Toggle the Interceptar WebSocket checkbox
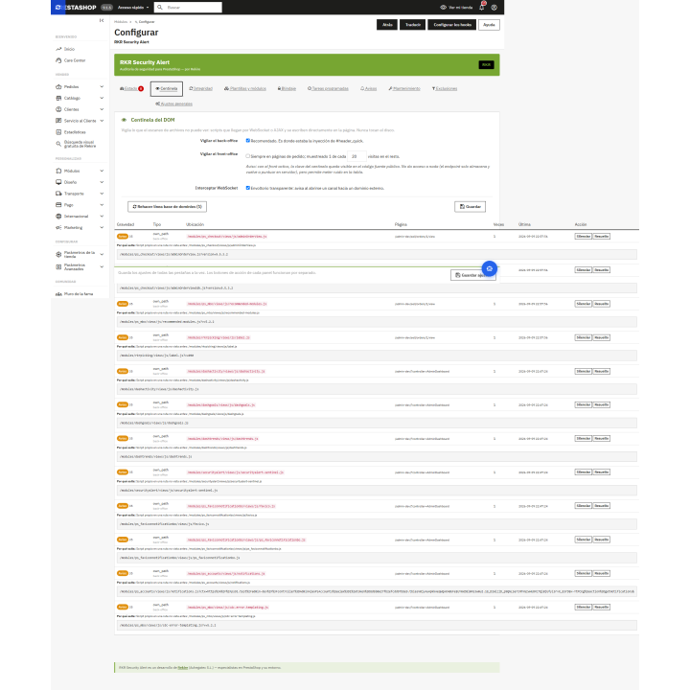 248,188
